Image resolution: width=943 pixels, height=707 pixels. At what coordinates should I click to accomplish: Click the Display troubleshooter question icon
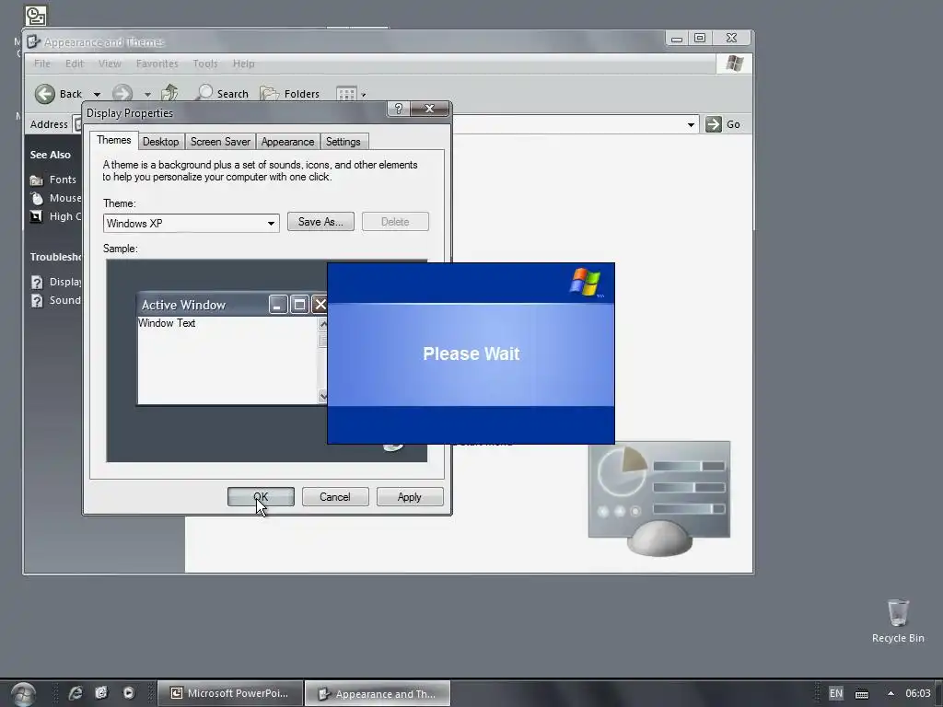coord(37,282)
